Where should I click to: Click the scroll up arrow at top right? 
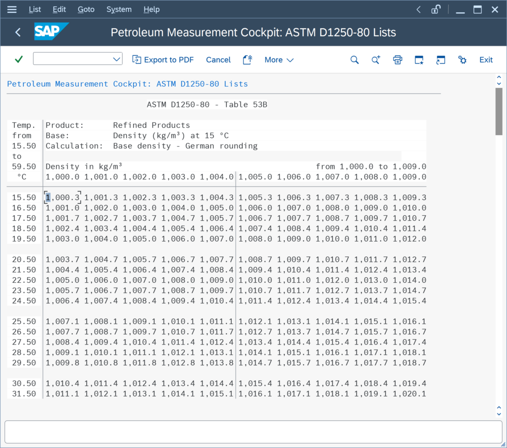click(x=499, y=77)
